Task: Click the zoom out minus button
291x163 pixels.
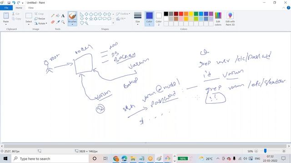Action: [256, 151]
